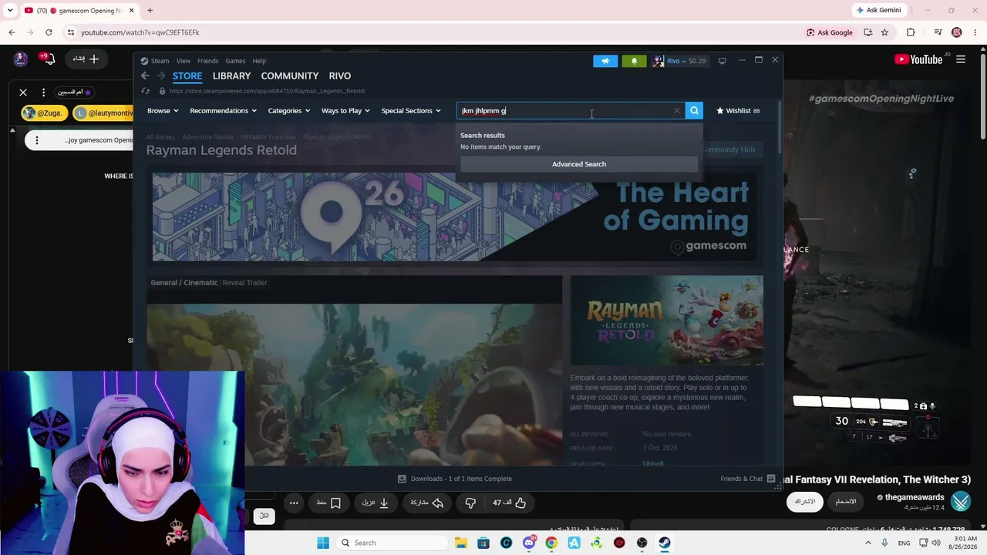Open live chat options menu
The height and width of the screenshot is (555, 987).
click(43, 92)
